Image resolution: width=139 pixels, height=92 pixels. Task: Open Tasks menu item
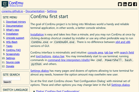(9, 46)
